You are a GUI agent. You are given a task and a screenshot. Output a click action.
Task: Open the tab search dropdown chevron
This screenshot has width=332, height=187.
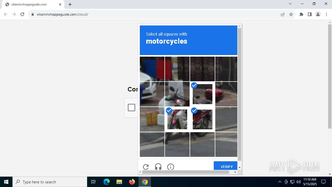click(290, 4)
